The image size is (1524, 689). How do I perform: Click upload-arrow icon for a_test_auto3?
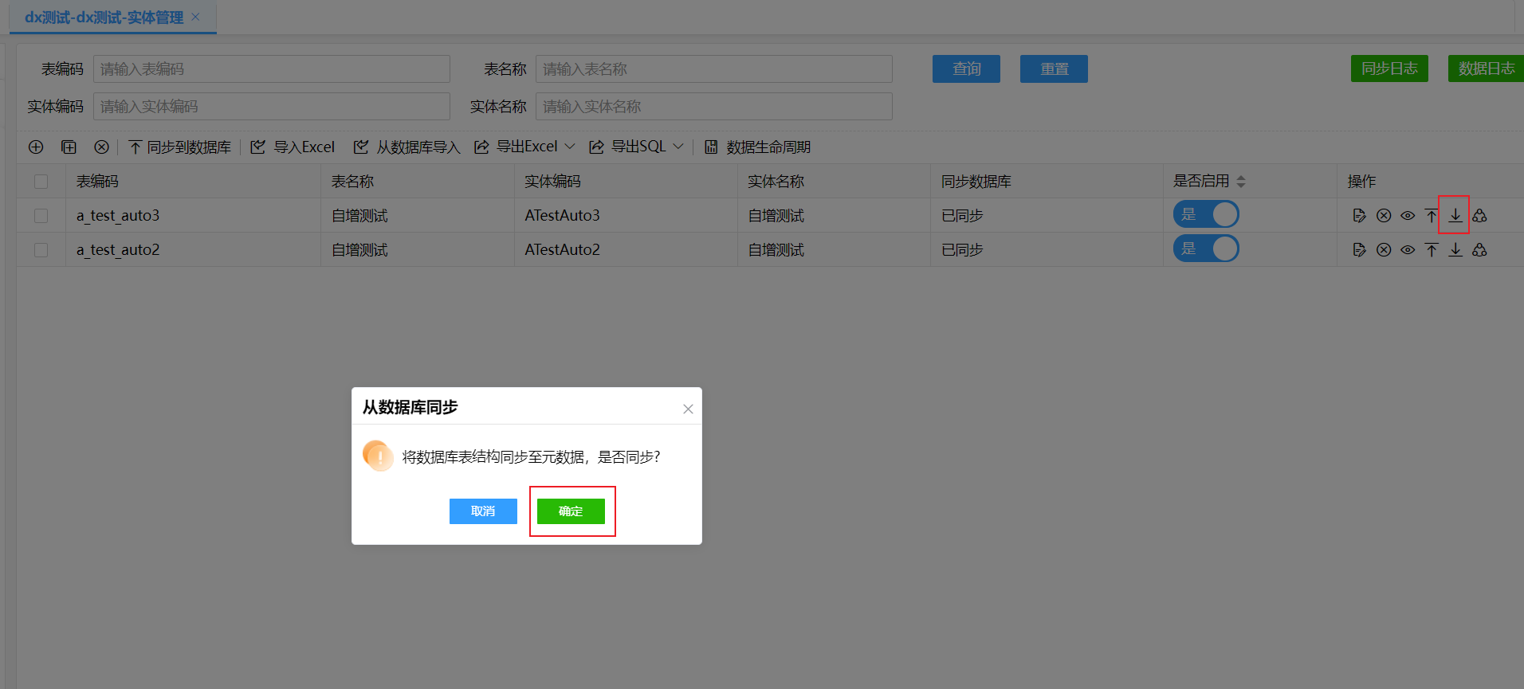(x=1432, y=216)
